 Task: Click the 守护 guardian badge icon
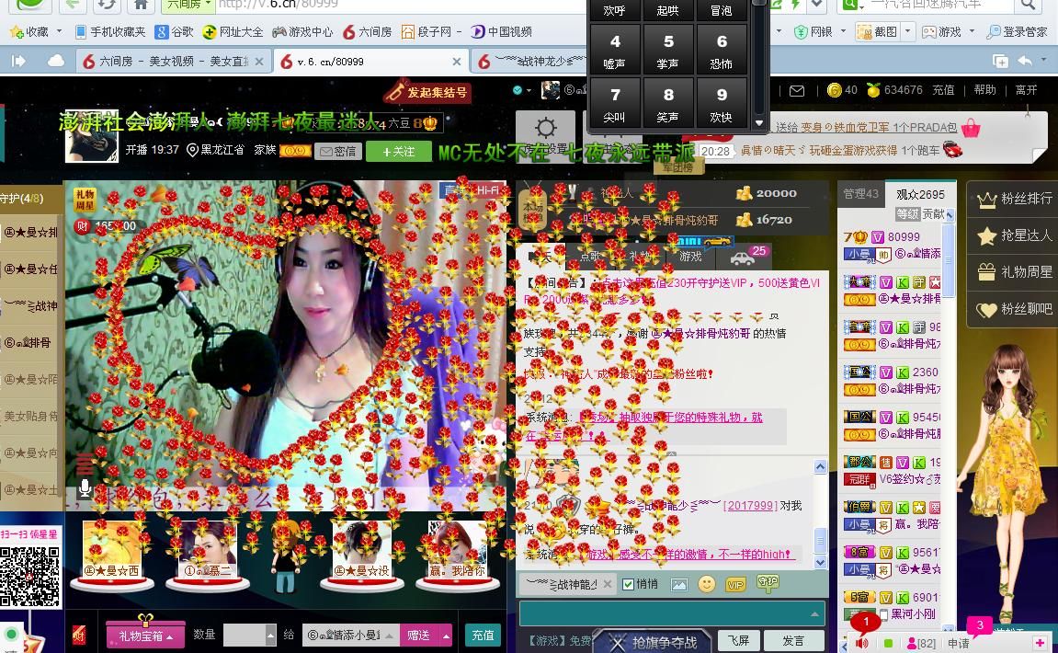pyautogui.click(x=768, y=583)
